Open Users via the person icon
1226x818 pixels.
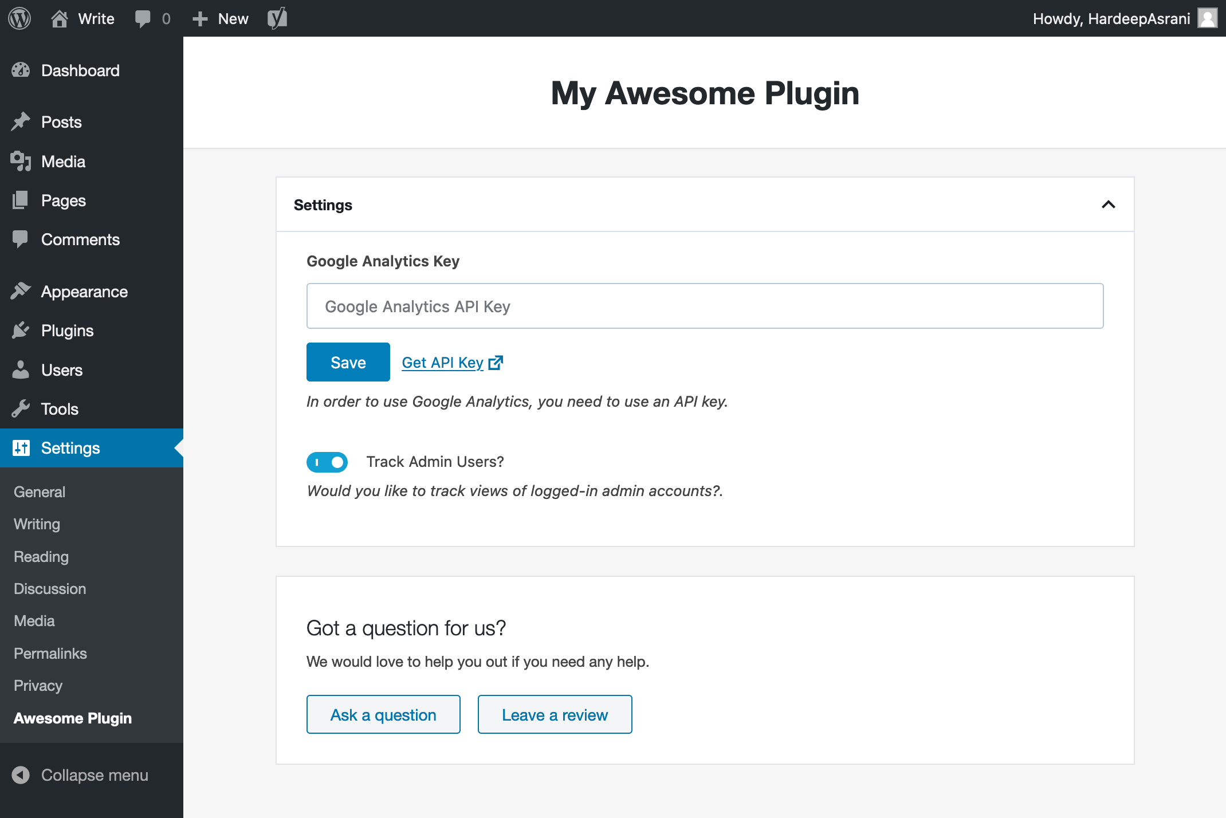coord(21,369)
